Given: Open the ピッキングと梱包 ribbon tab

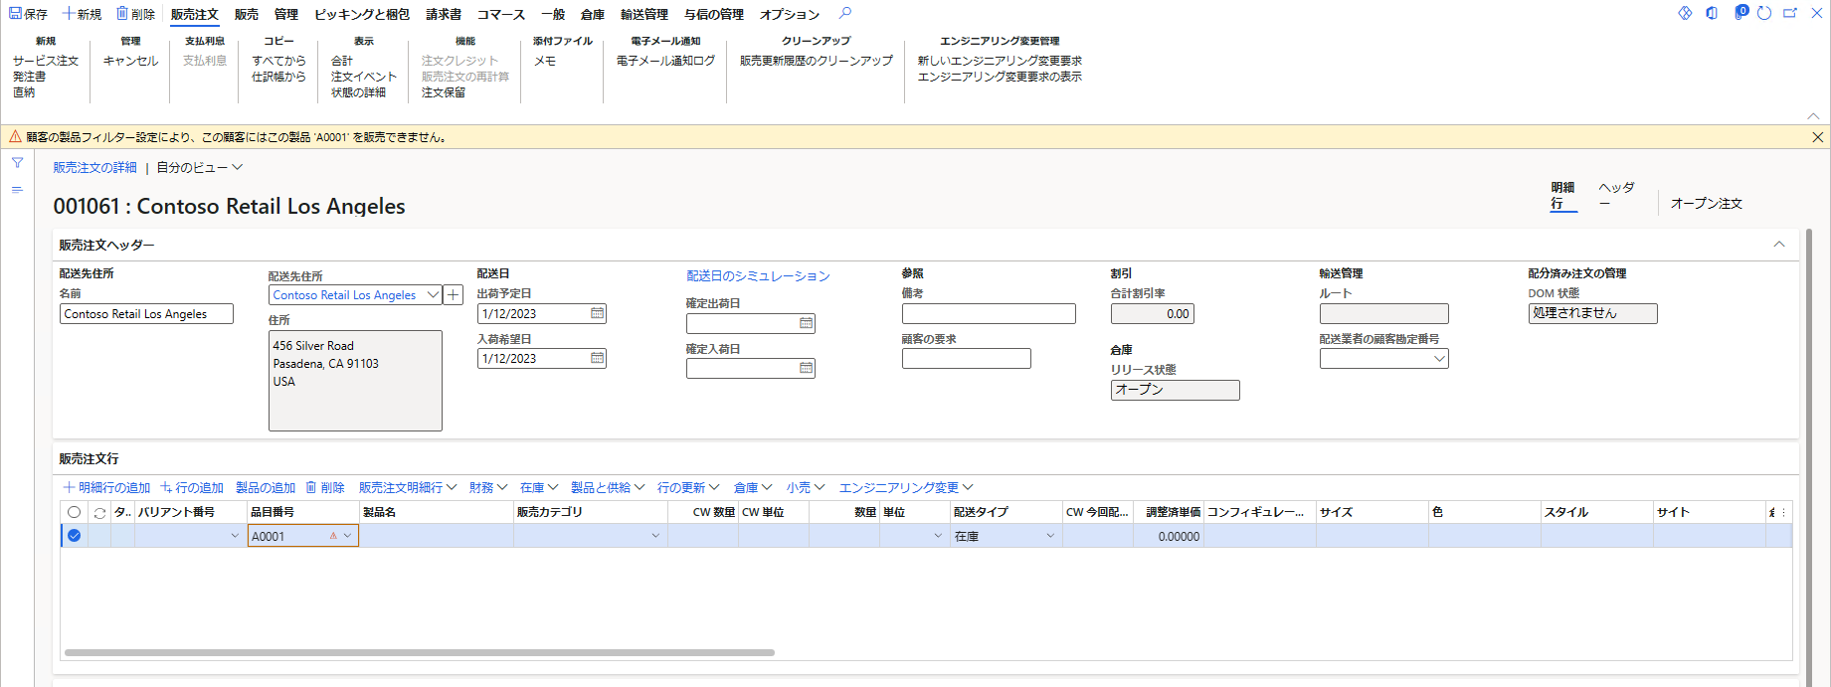Looking at the screenshot, I should (361, 14).
